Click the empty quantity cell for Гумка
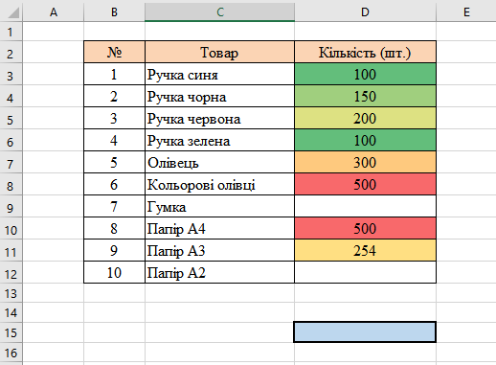The image size is (496, 365). [365, 206]
